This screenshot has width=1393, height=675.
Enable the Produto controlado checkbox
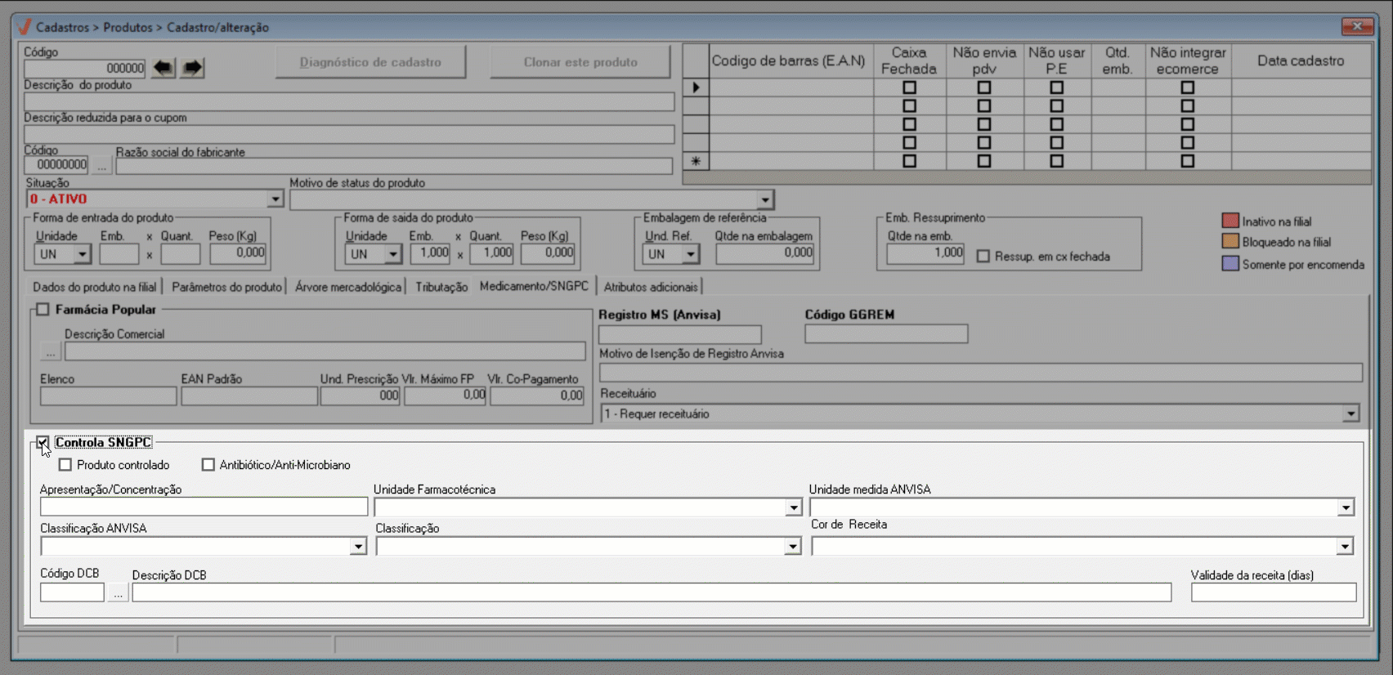click(x=65, y=465)
